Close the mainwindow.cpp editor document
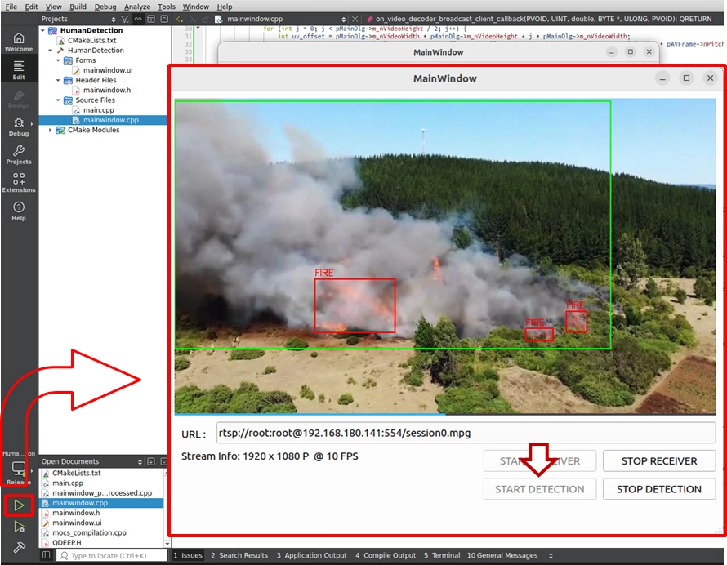 coord(355,19)
